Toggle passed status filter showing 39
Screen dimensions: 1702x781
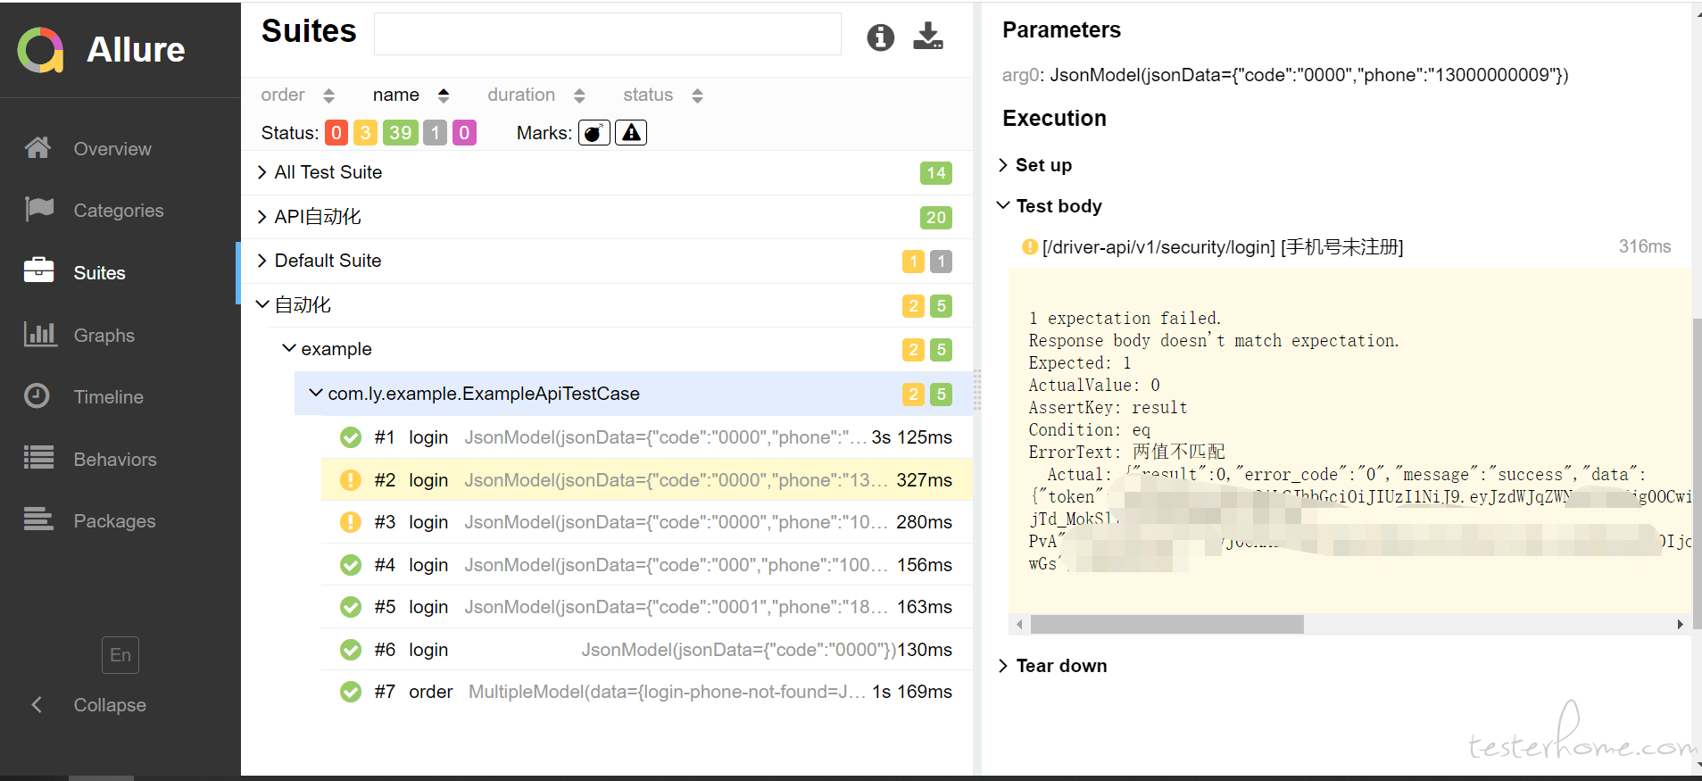(400, 132)
